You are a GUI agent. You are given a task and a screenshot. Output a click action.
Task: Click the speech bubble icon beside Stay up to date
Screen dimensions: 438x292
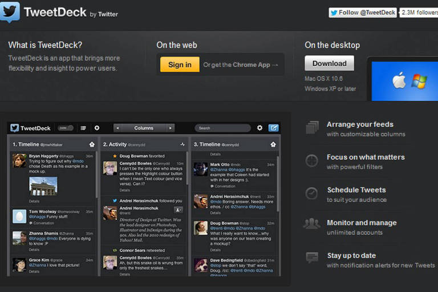click(x=312, y=257)
